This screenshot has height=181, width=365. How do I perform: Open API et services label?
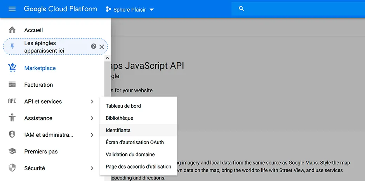coord(43,101)
